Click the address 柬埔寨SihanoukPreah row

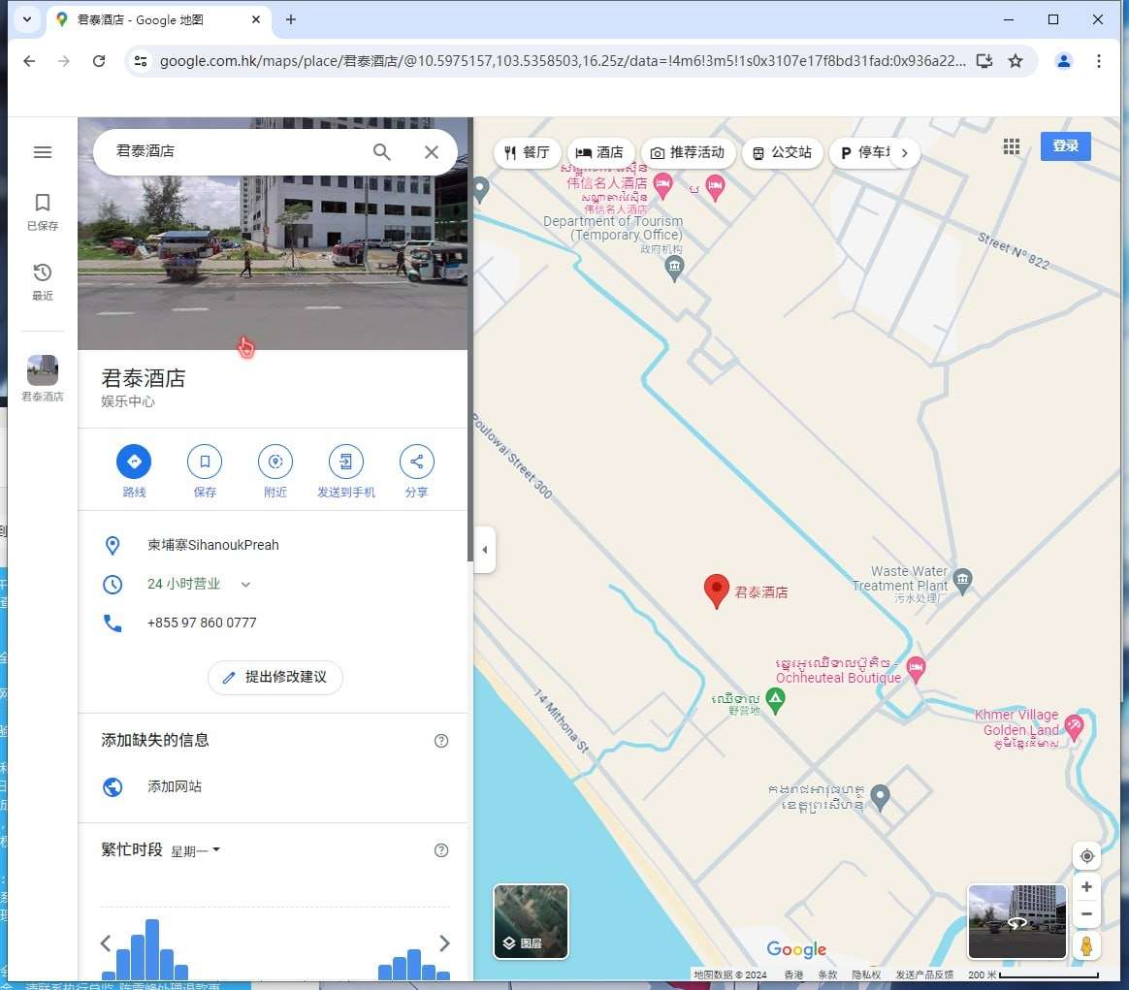tap(273, 545)
